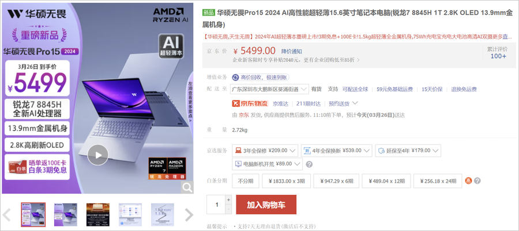
Task: Click 降价通知 price drop alert
Action: [x=292, y=52]
